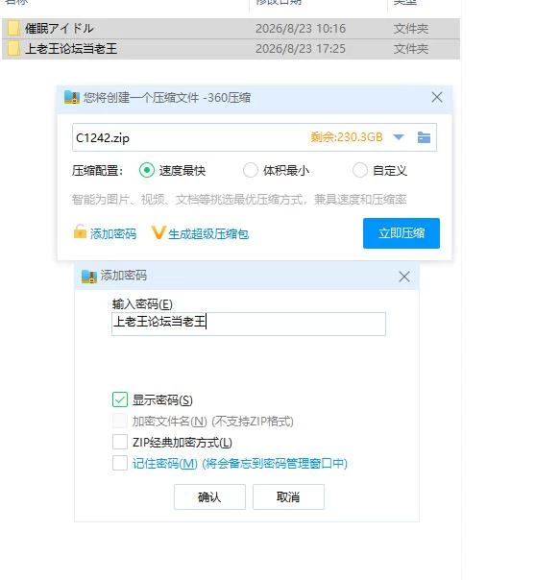560x580 pixels.
Task: Pick the 自定义 compression setting
Action: coord(360,170)
